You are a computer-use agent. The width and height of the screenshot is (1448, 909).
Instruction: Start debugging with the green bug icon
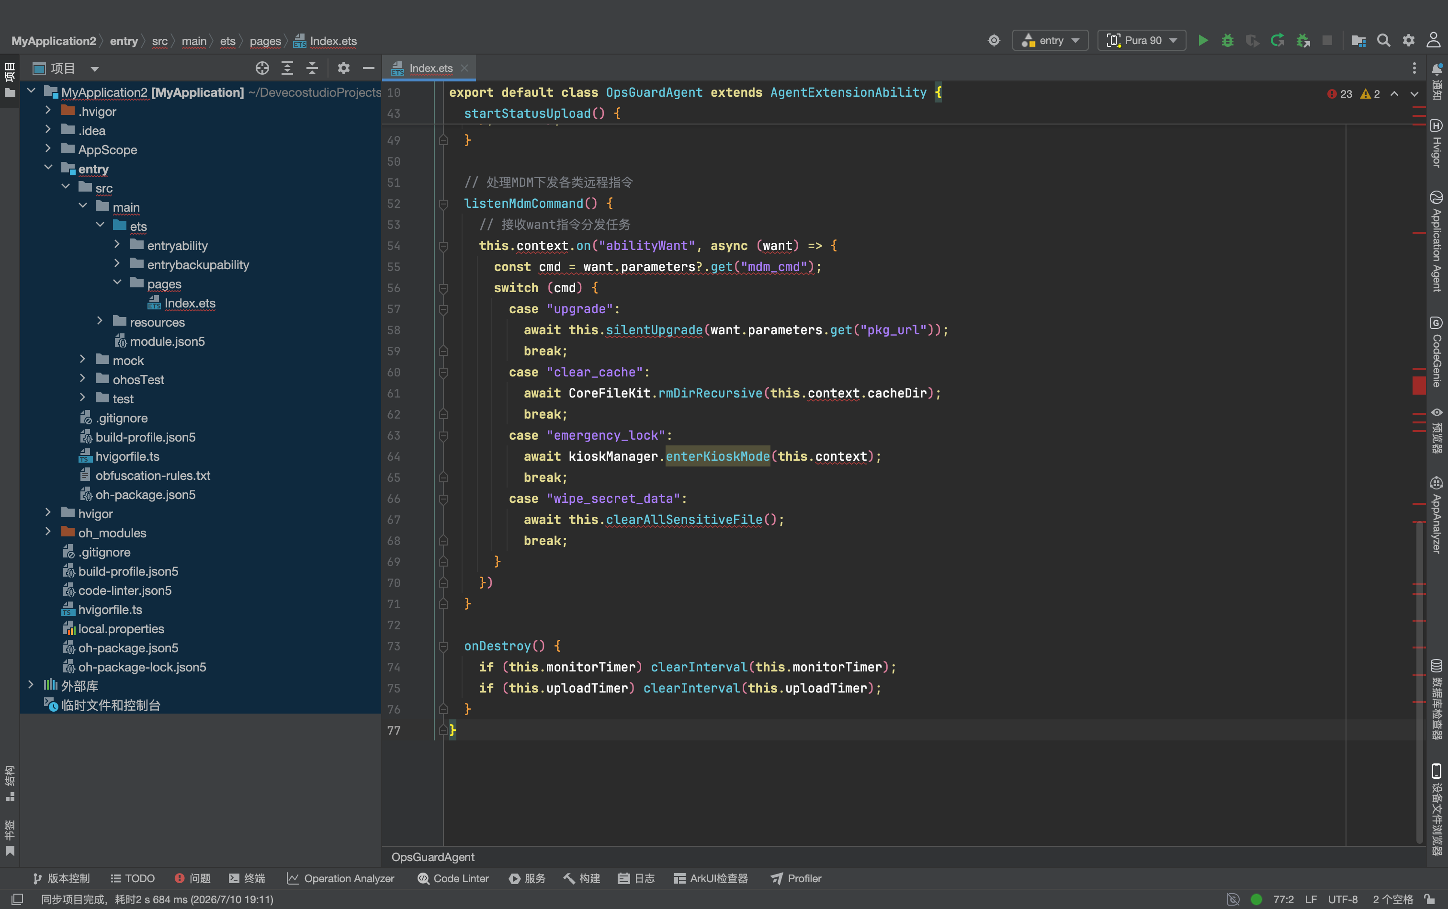coord(1227,40)
